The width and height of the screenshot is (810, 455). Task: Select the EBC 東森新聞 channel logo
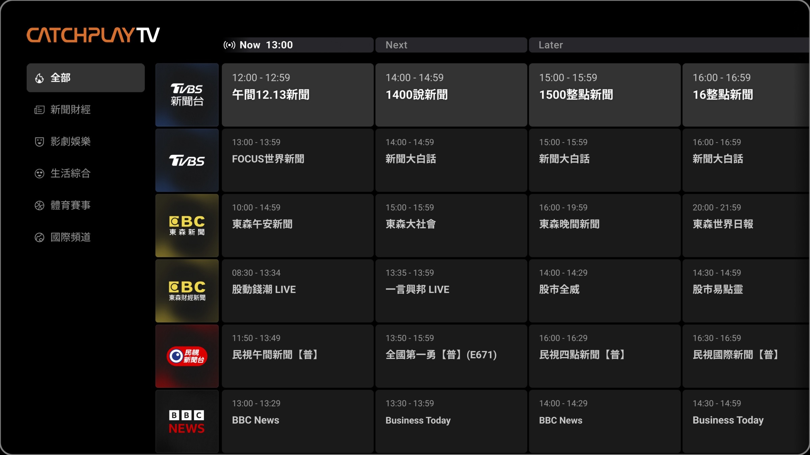(x=187, y=225)
